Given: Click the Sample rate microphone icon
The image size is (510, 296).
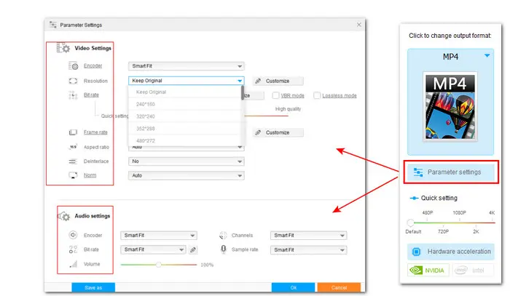Looking at the screenshot, I should (224, 249).
